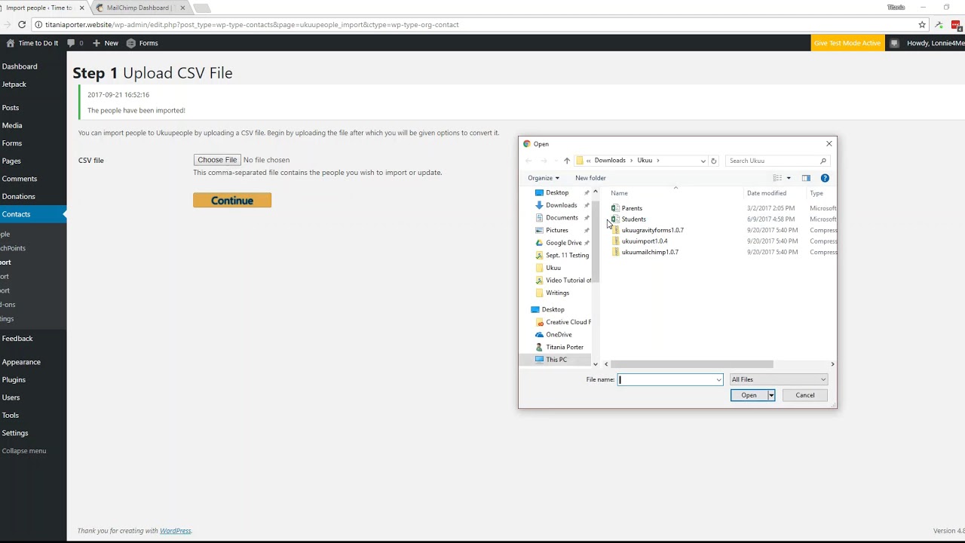Open the Organize dropdown menu
The image size is (965, 543).
click(x=544, y=178)
